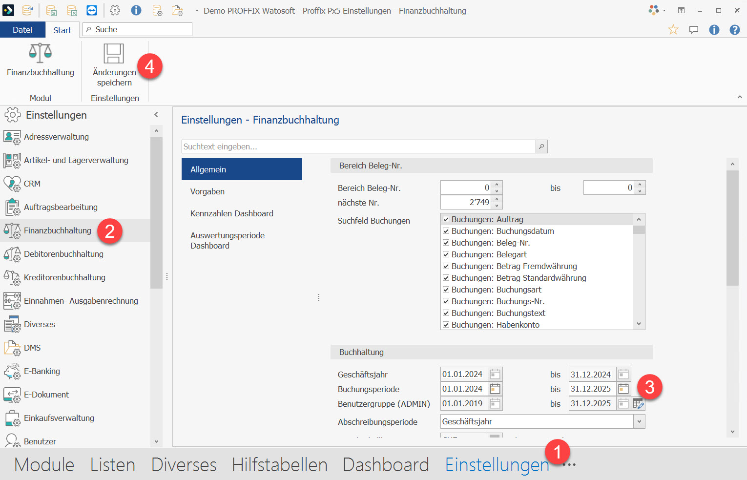This screenshot has width=747, height=480.
Task: Click the blue info icon in quick access toolbar
Action: pos(136,10)
